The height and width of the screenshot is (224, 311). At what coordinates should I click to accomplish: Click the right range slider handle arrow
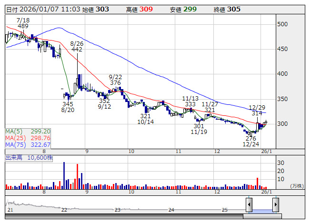[276, 204]
